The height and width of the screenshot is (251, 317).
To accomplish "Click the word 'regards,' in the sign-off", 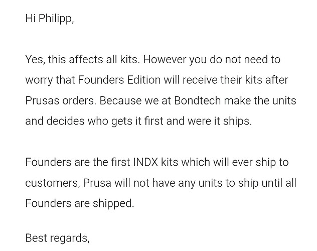I will coord(70,238).
